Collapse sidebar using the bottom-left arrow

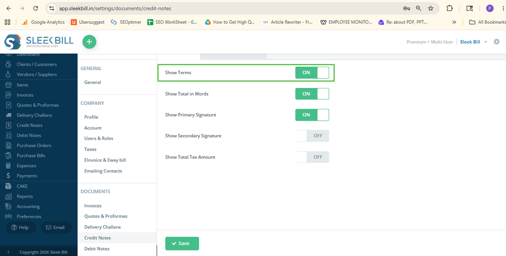9,252
